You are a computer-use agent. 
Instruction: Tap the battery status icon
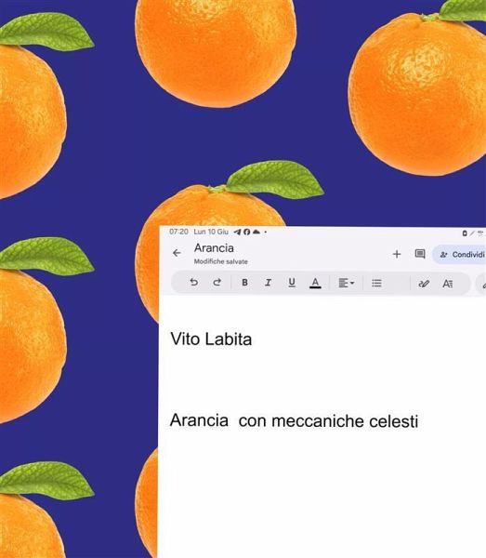pos(465,233)
